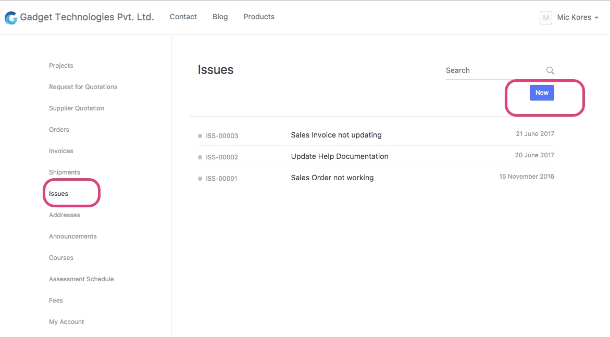
Task: Click the Mic Kores avatar icon
Action: 545,18
